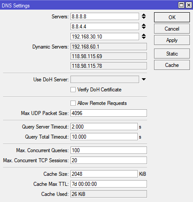Click the Servers label
The height and width of the screenshot is (202, 193).
coord(60,17)
